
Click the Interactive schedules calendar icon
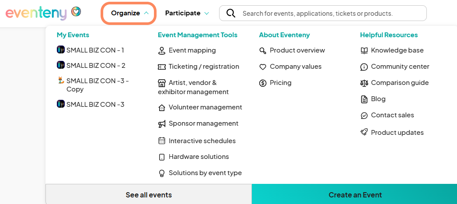(x=161, y=141)
